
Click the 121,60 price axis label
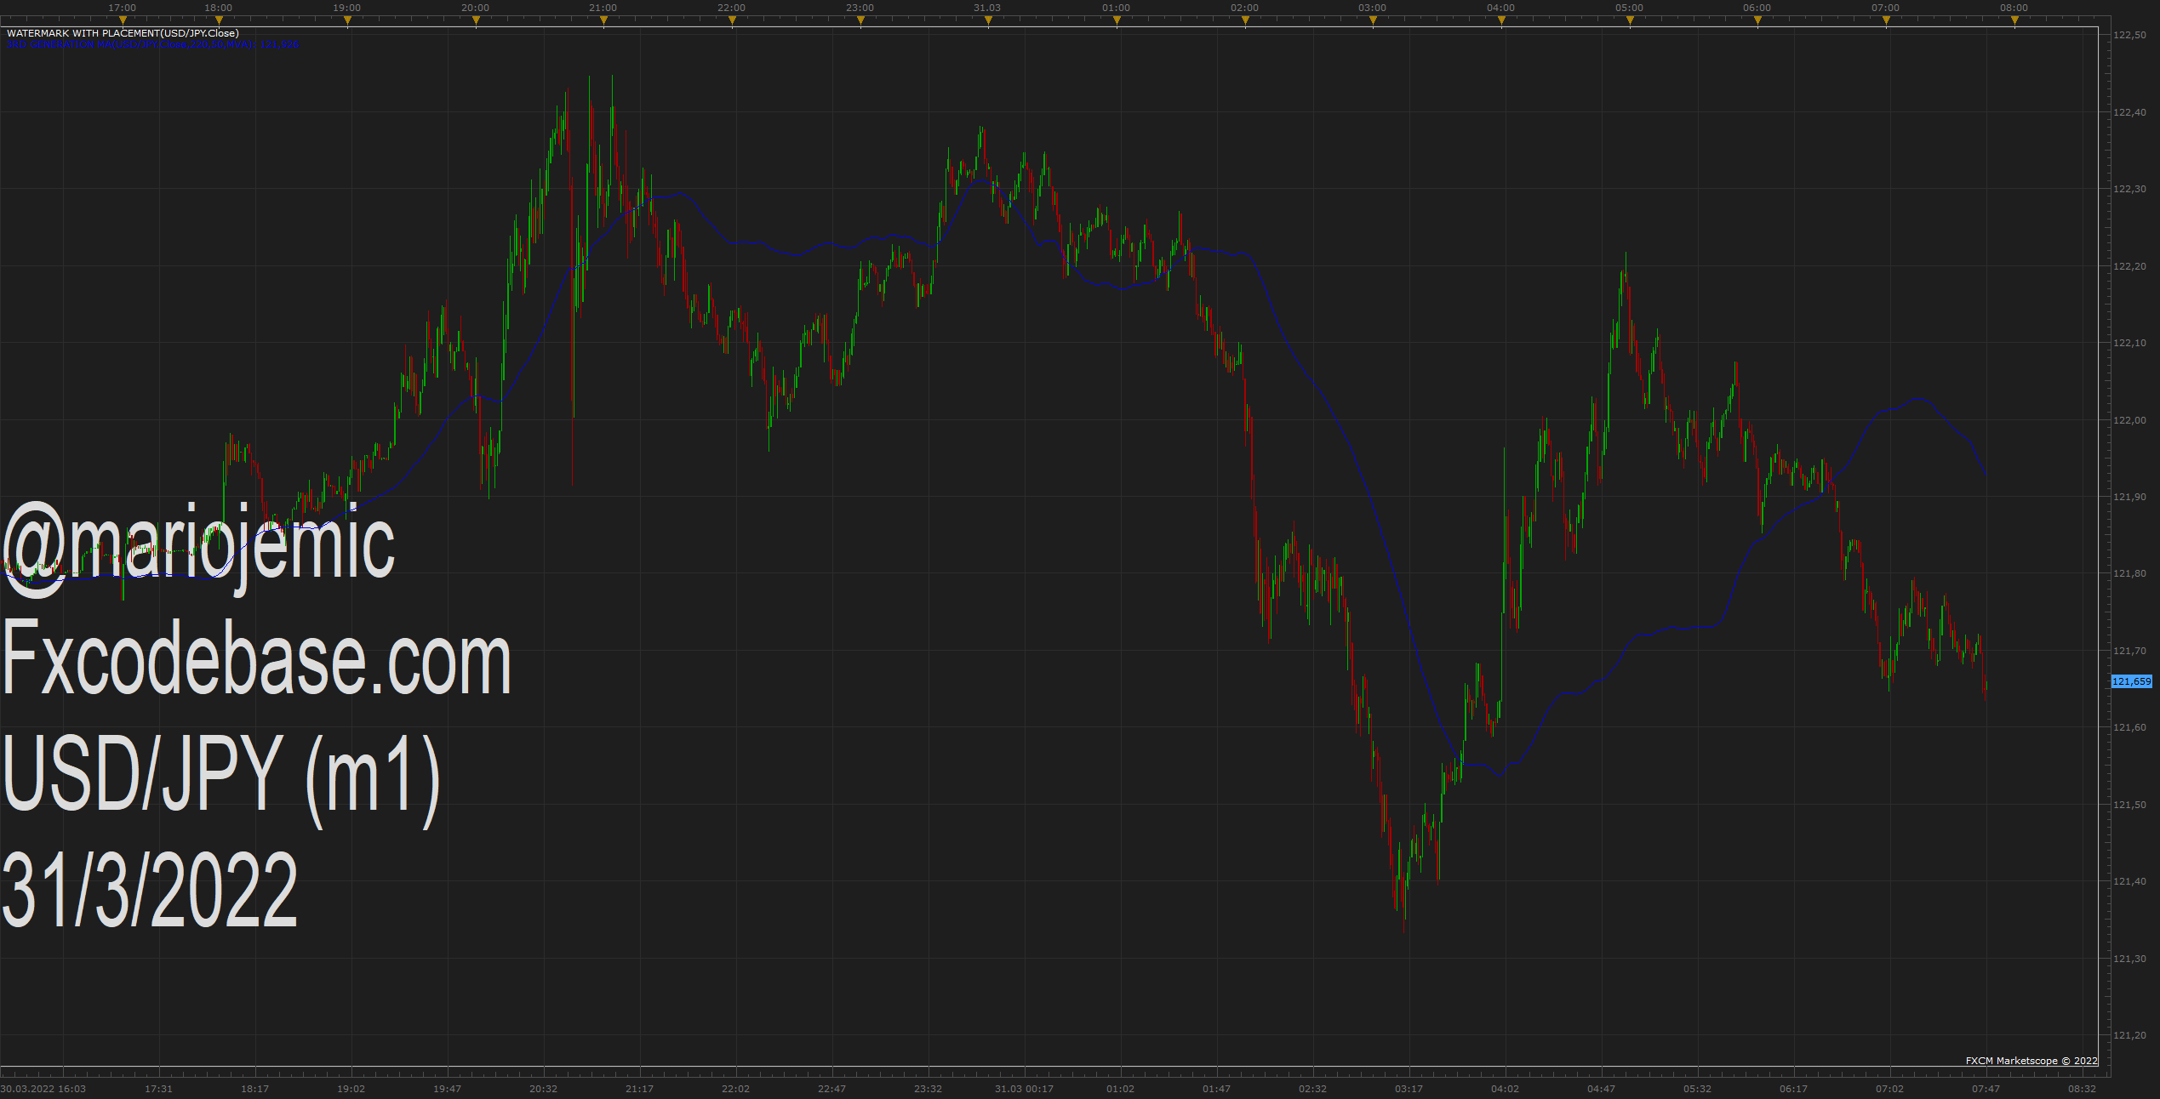click(x=2129, y=727)
